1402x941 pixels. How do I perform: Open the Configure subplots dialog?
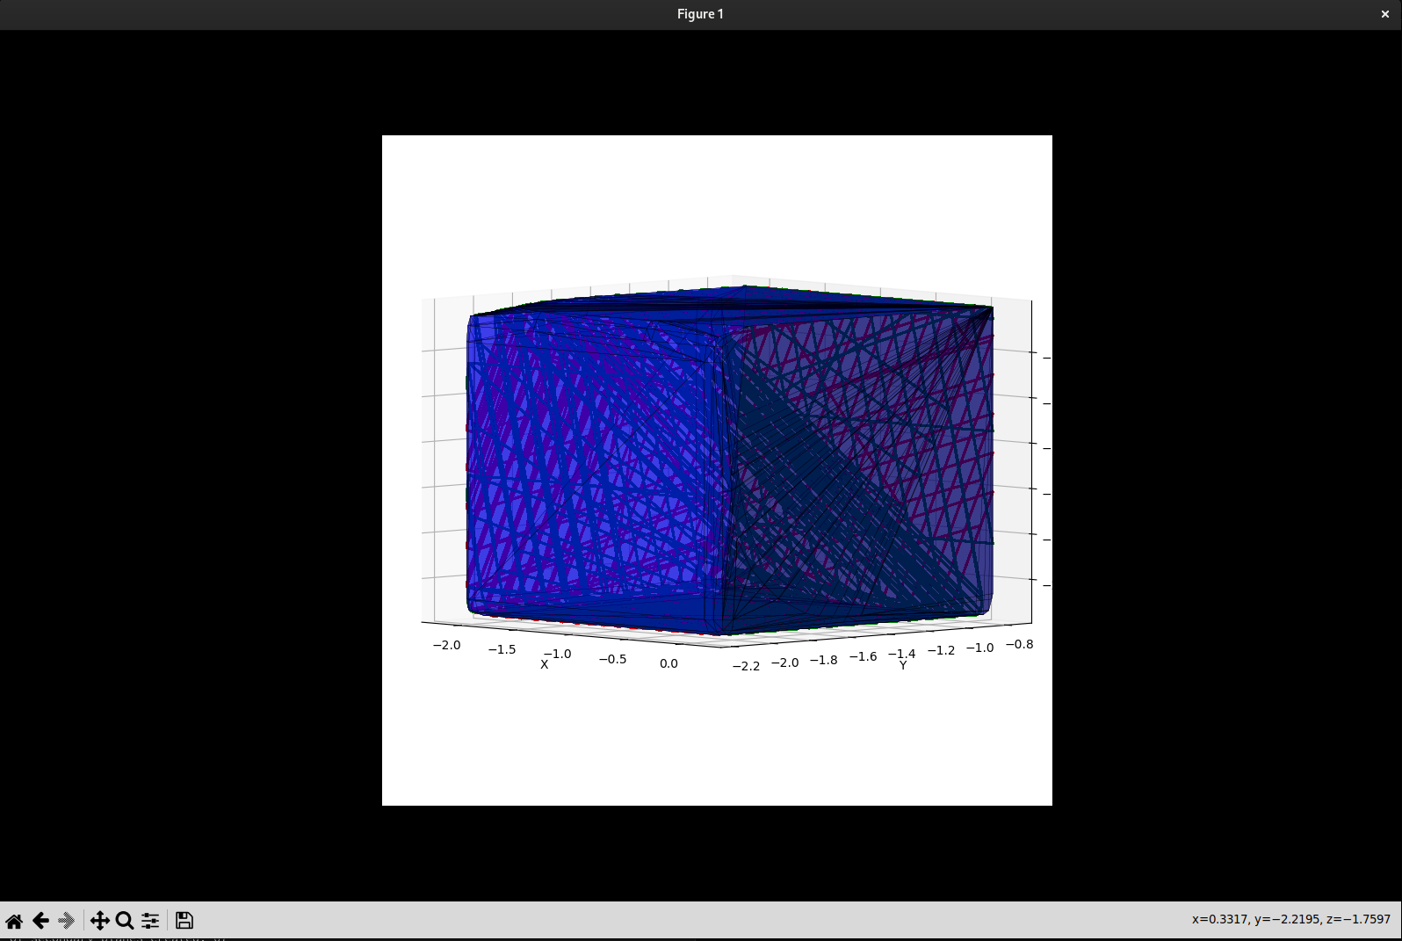pyautogui.click(x=150, y=921)
